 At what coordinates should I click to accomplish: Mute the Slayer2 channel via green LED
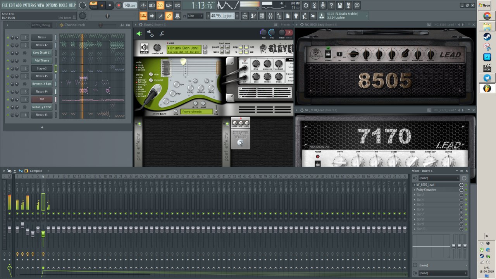coord(8,69)
